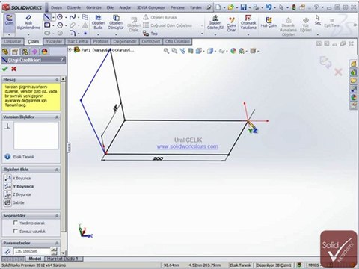Click Akıllı Ölçümlendirme smart dimension tool
The image size is (359, 269).
(28, 22)
